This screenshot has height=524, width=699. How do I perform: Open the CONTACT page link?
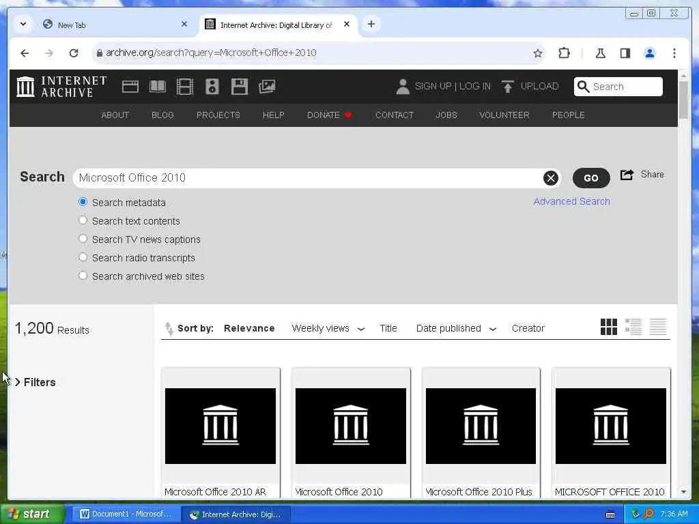[394, 115]
